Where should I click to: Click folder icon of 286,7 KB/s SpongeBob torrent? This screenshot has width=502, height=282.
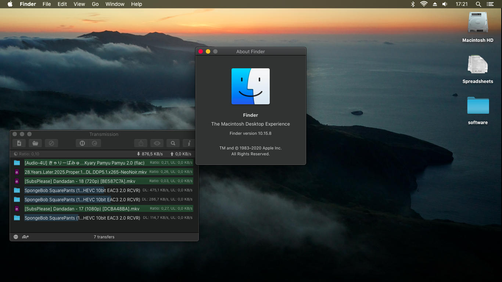[17, 199]
